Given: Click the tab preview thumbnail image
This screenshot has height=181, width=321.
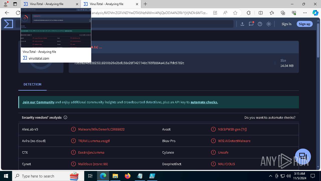Looking at the screenshot, I should [56, 28].
